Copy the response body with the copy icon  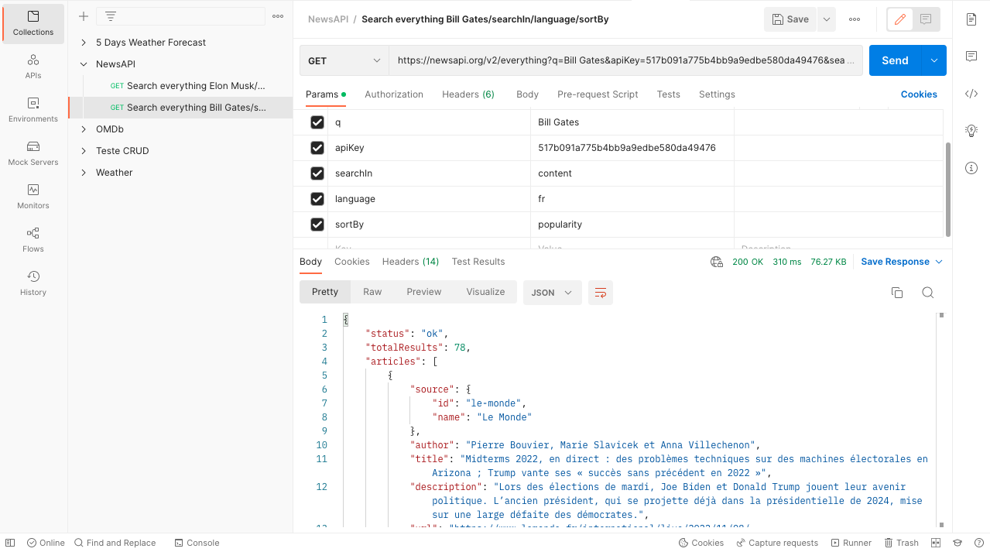pyautogui.click(x=896, y=293)
